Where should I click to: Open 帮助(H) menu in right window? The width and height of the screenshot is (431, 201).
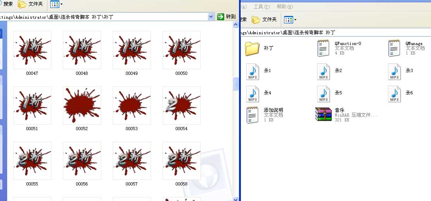click(x=284, y=7)
